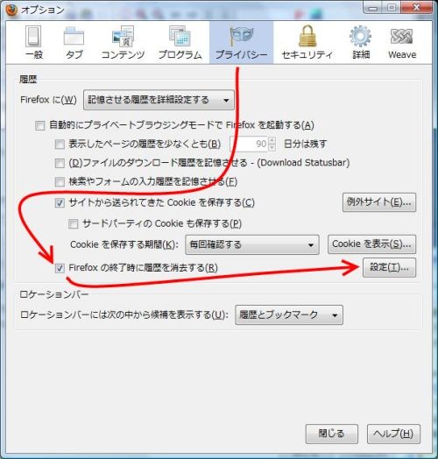Click the 設定(T)... button

tap(390, 267)
